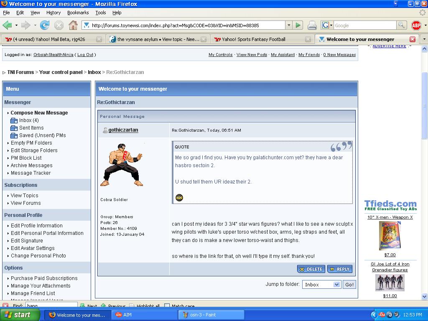Click in the Google search box
The image size is (428, 321).
[365, 25]
